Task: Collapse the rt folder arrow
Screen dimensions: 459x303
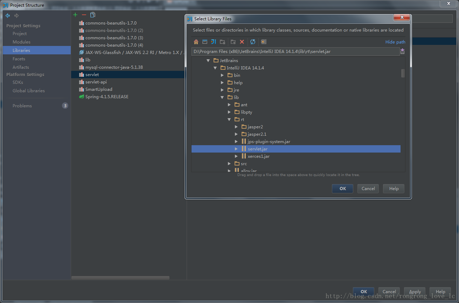Action: tap(229, 120)
